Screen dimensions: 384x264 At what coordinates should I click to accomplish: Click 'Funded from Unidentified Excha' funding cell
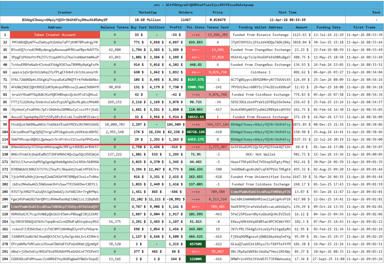(260, 177)
